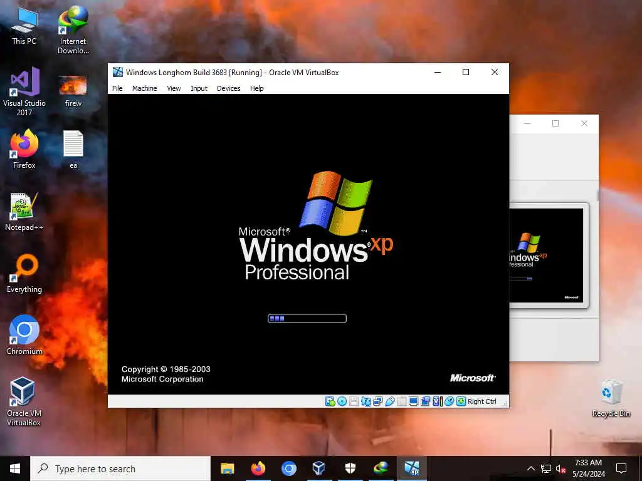Select Internet Download Manager desktop shortcut
The height and width of the screenshot is (481, 642).
(x=73, y=30)
